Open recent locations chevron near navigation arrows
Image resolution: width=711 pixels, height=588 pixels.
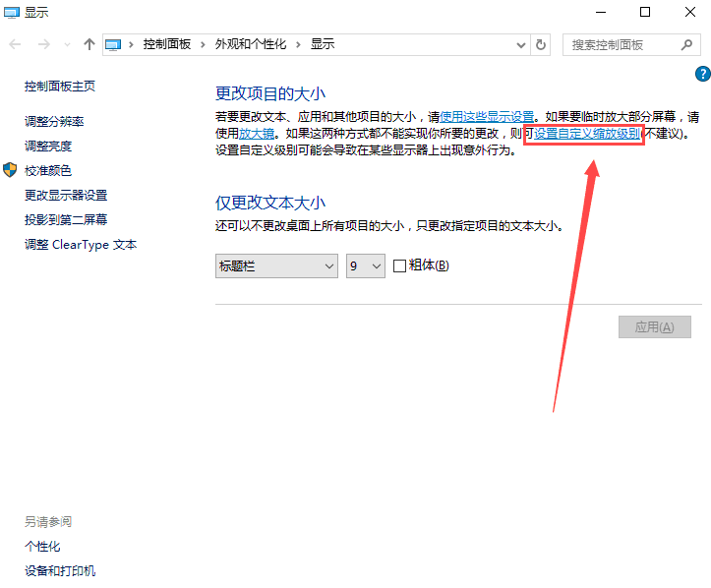[x=67, y=44]
